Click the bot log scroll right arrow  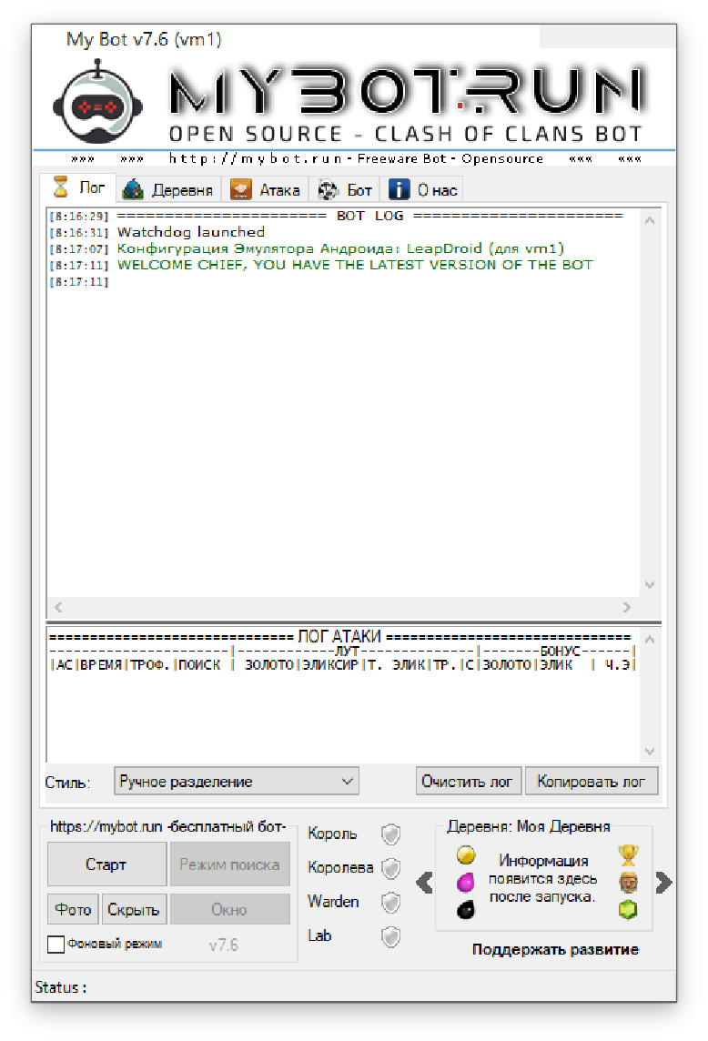click(x=626, y=607)
